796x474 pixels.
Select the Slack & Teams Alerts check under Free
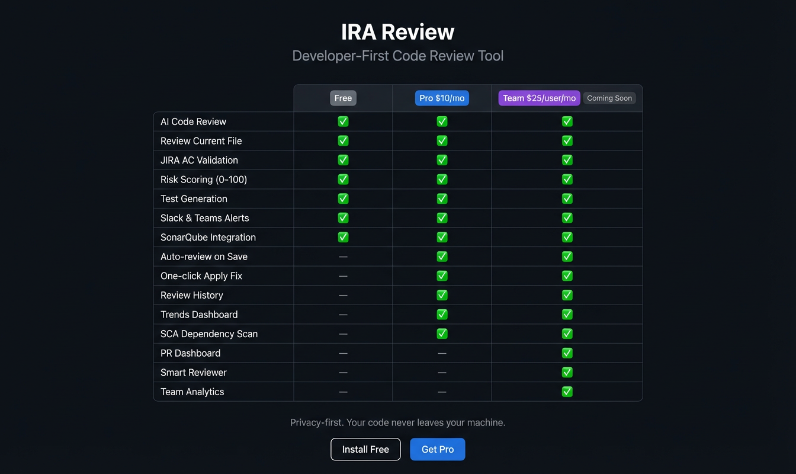343,217
